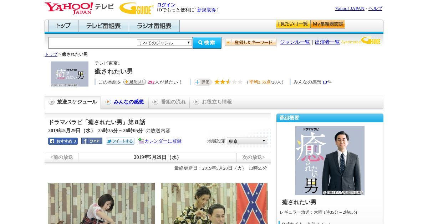Click the play icon beside みんなの感想
Viewport: 428px width, 224px height.
(108, 102)
